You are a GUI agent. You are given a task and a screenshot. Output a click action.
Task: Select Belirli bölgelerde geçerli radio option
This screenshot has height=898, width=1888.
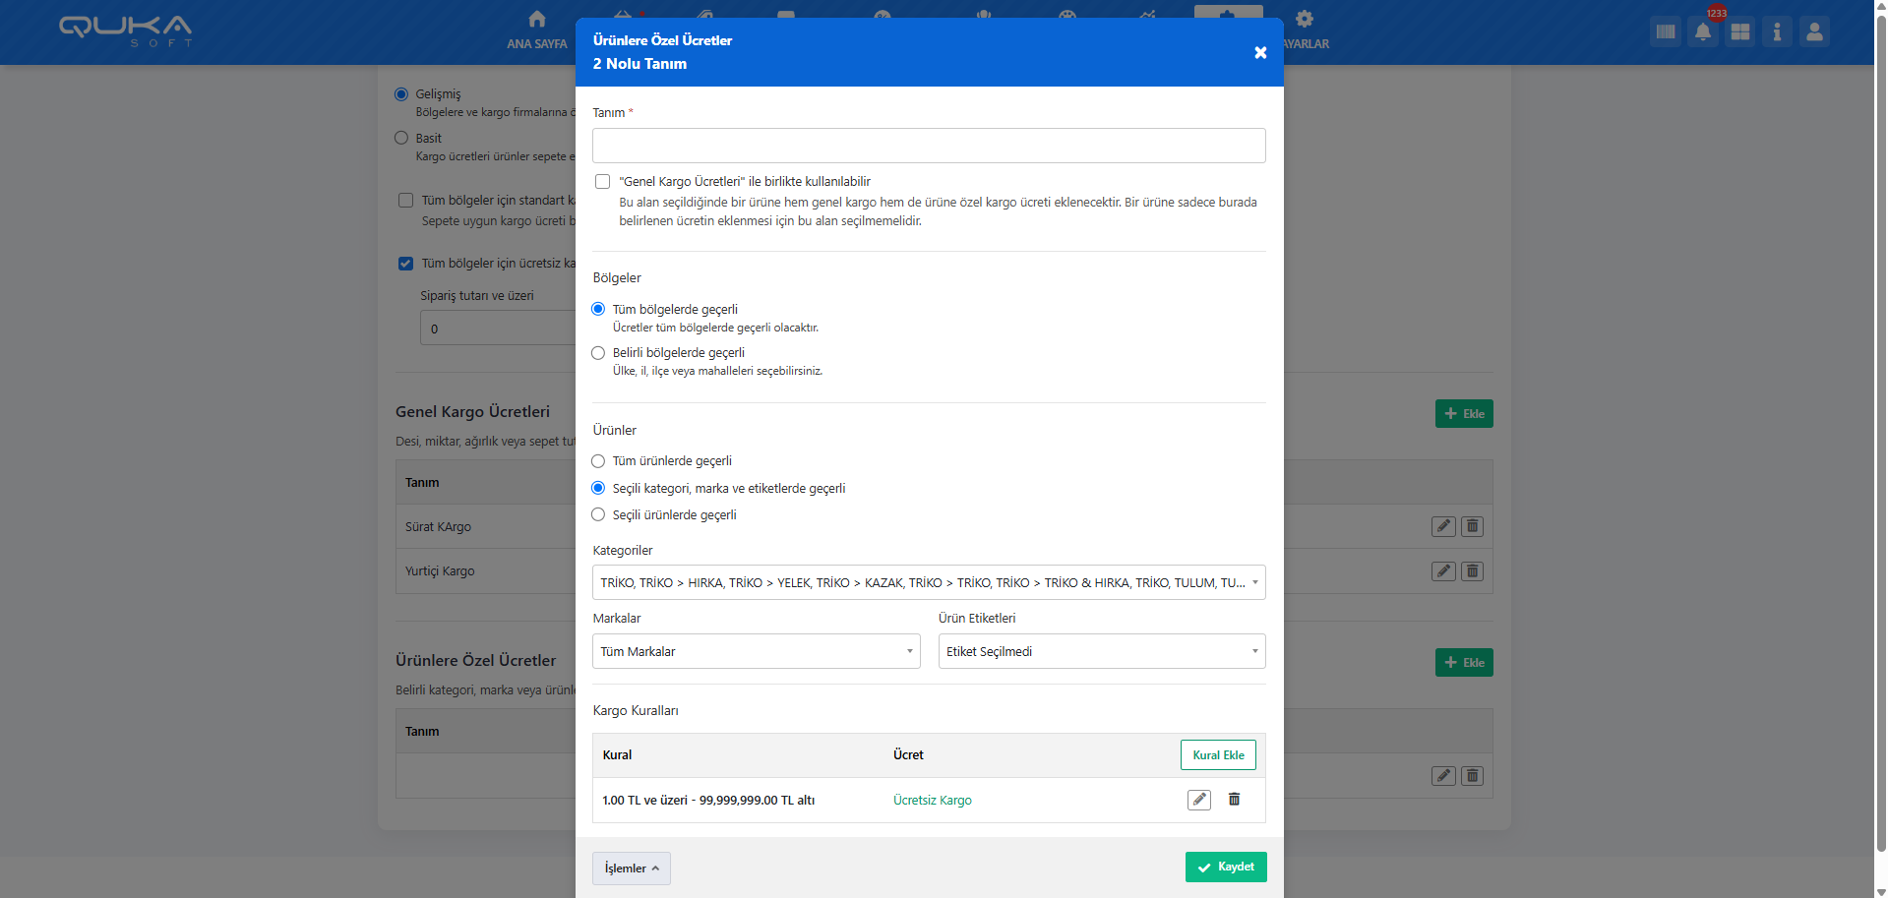pyautogui.click(x=598, y=353)
